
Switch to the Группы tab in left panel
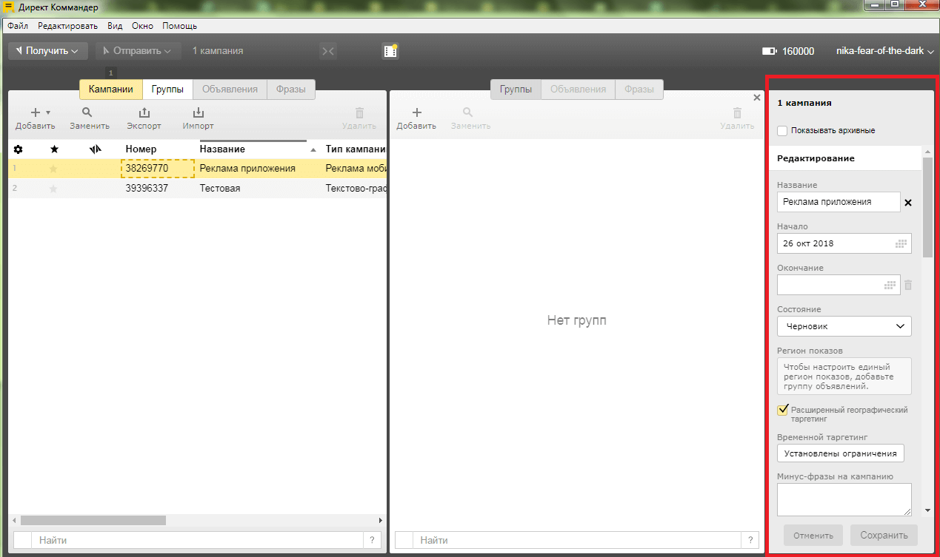point(167,90)
